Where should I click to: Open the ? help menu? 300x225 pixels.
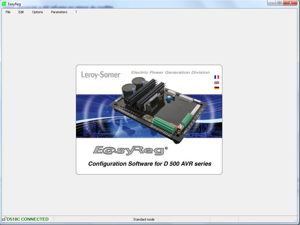click(x=76, y=12)
